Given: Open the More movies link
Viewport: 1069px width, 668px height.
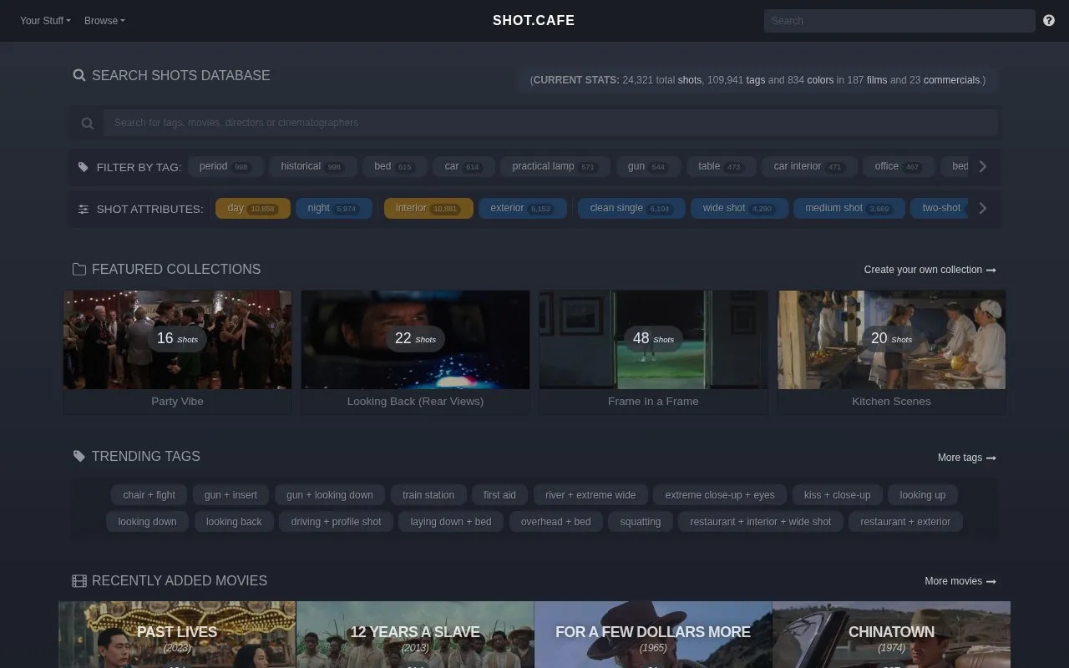Looking at the screenshot, I should click(x=960, y=581).
